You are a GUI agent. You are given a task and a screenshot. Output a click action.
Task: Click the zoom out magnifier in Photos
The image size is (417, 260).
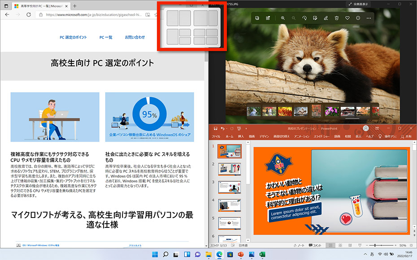(x=294, y=18)
